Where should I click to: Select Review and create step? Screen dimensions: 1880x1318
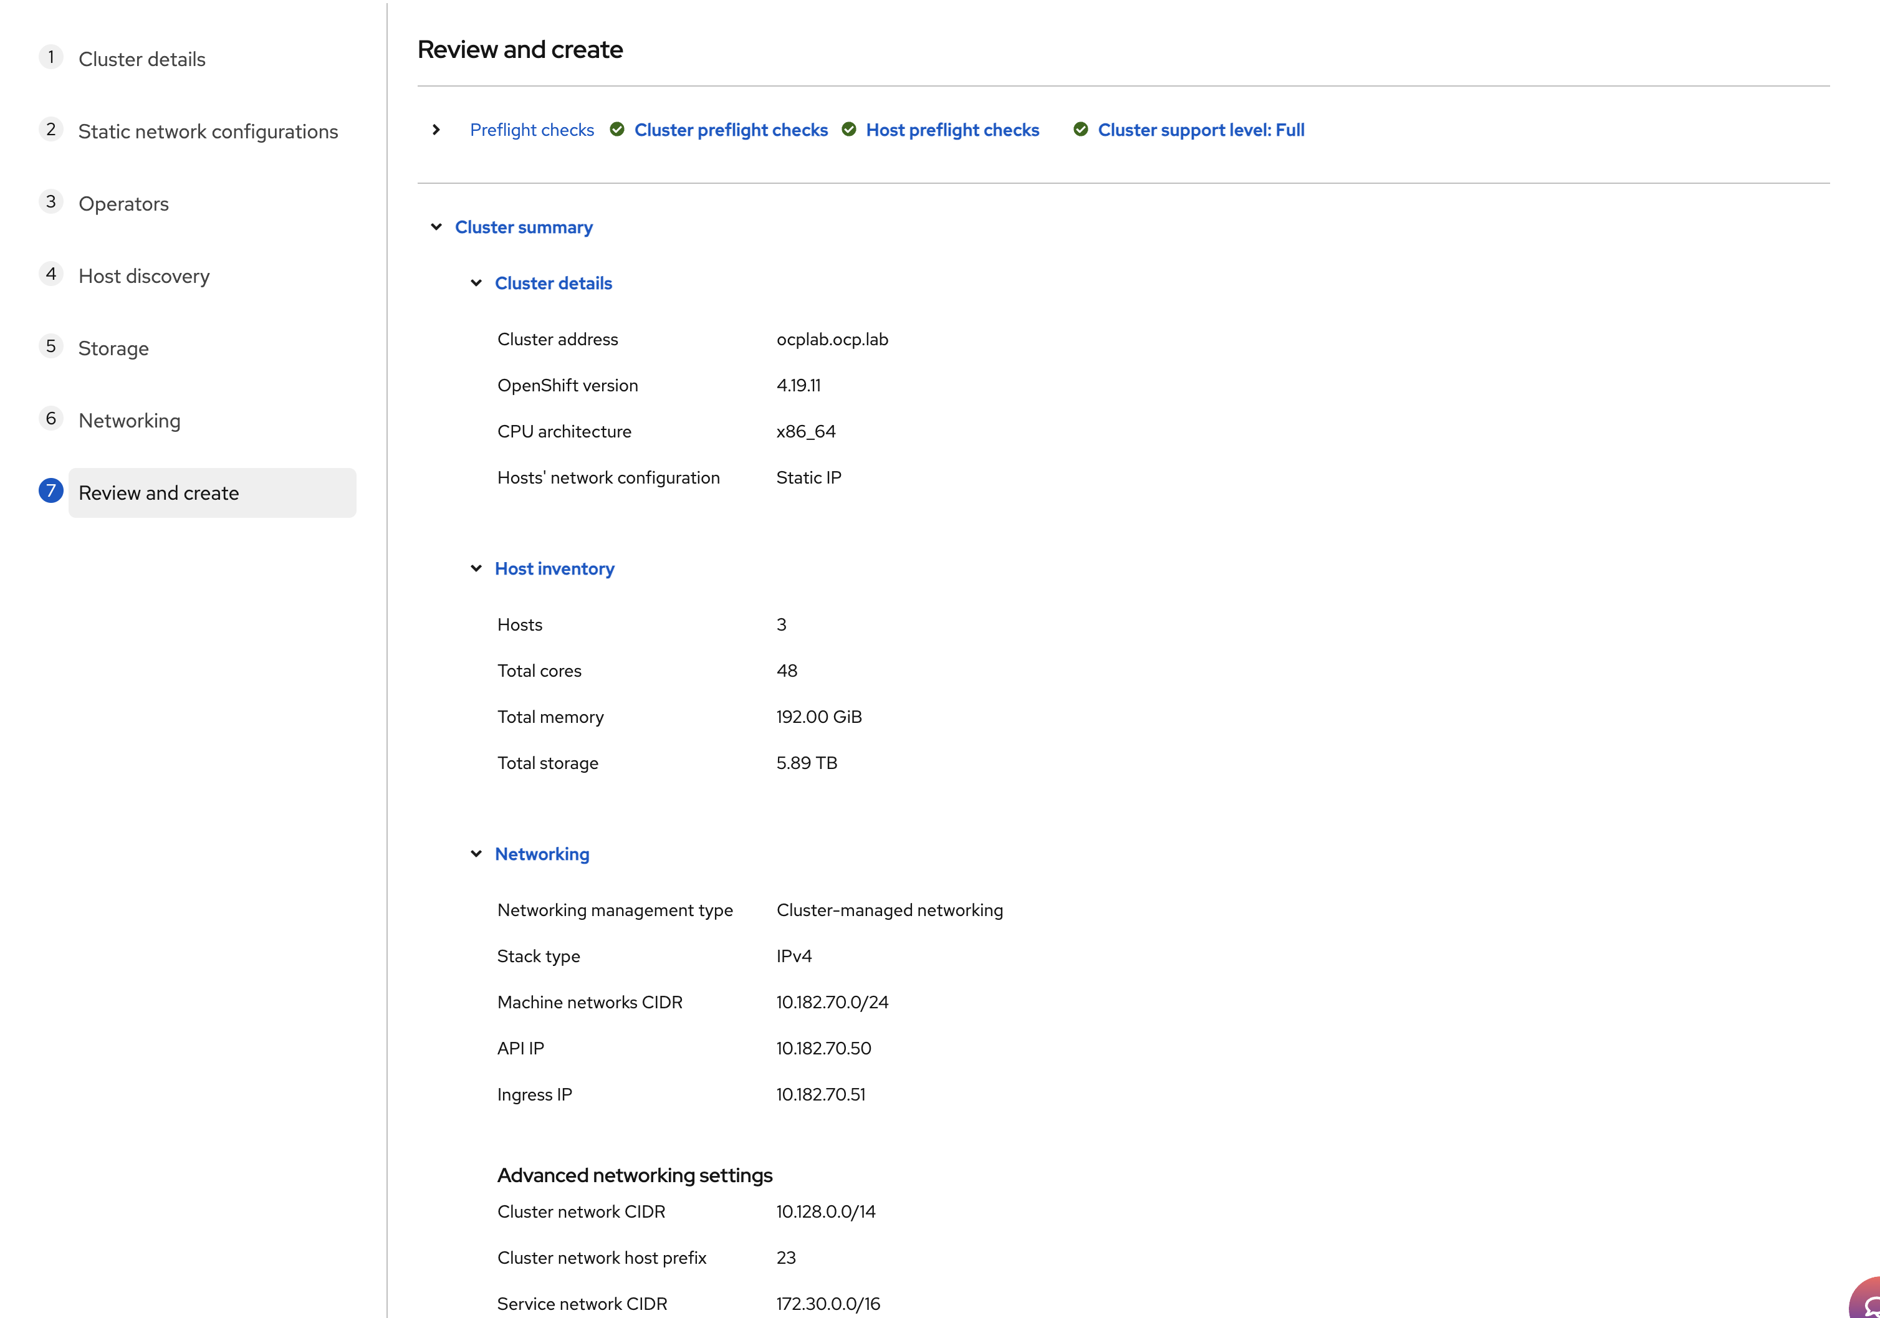[x=159, y=493]
